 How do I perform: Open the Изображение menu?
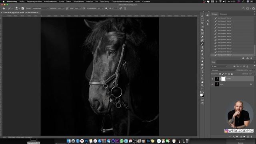point(50,2)
